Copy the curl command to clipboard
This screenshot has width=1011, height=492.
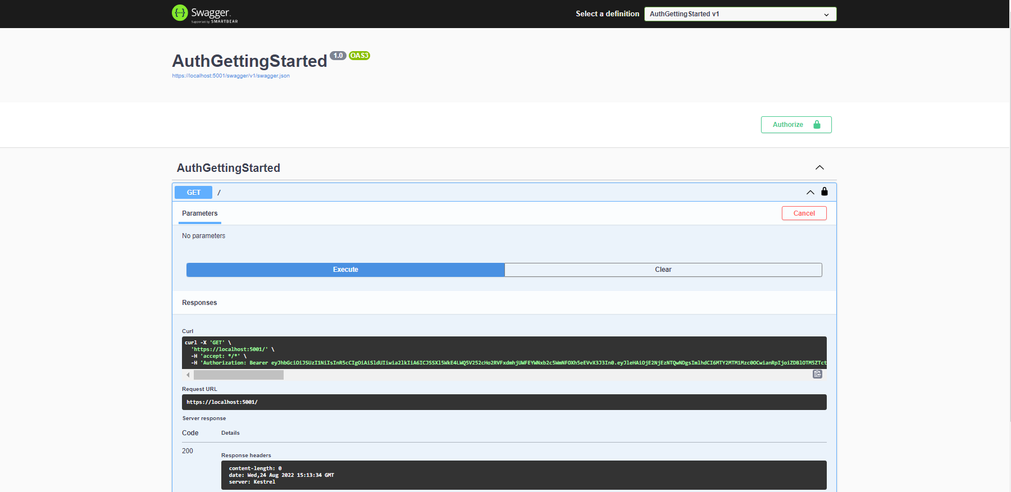coord(818,374)
